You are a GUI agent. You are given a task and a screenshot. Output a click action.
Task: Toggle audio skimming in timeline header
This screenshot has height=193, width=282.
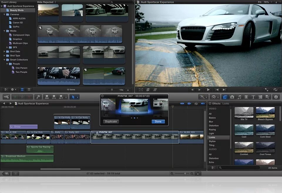click(189, 104)
